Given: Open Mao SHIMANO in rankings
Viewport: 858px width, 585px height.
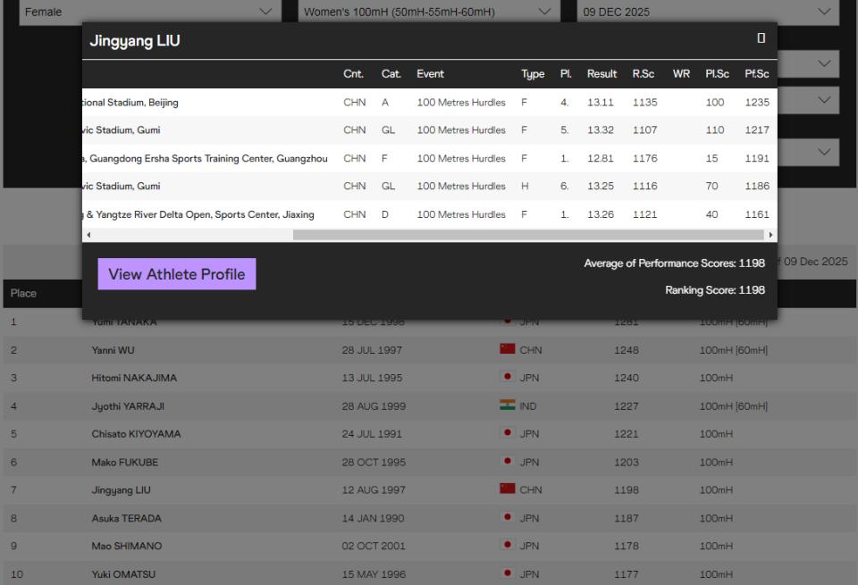Looking at the screenshot, I should point(126,547).
